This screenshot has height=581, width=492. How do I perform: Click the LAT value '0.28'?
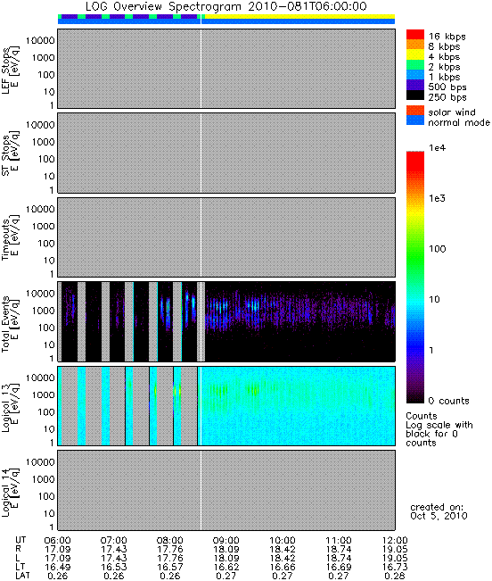(395, 577)
